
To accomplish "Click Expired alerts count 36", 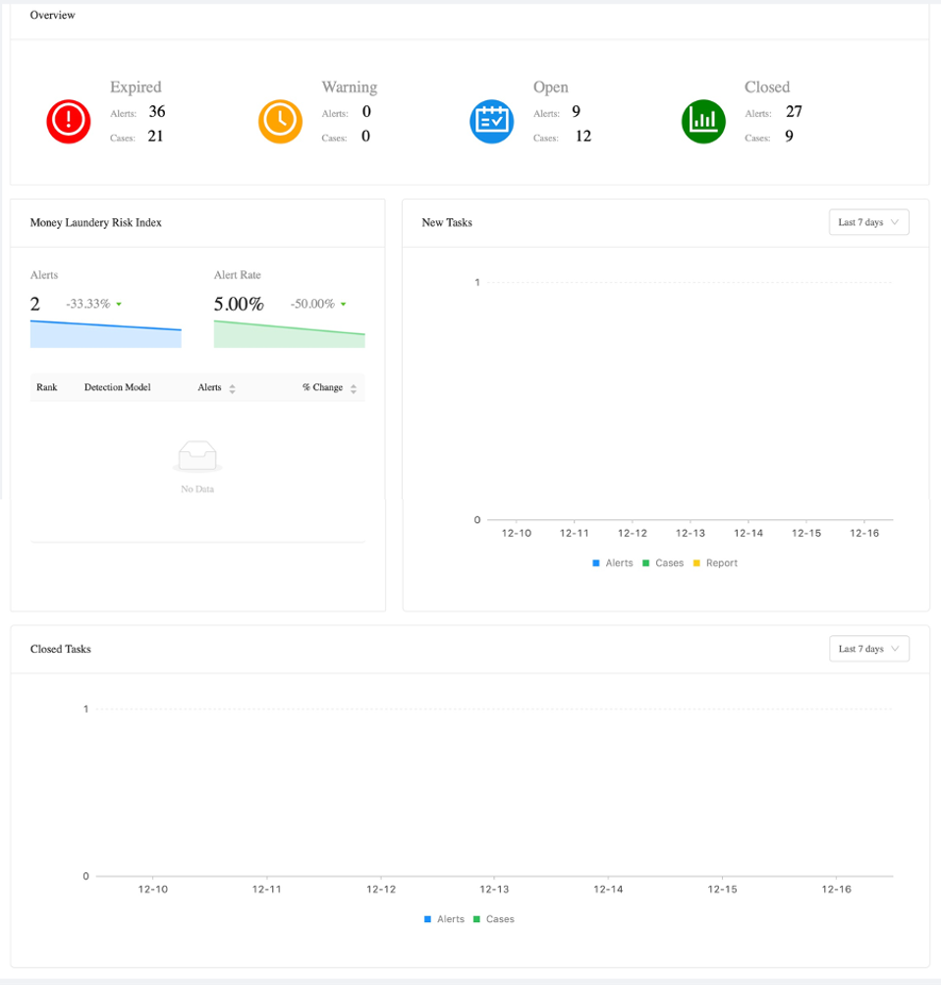I will (157, 112).
